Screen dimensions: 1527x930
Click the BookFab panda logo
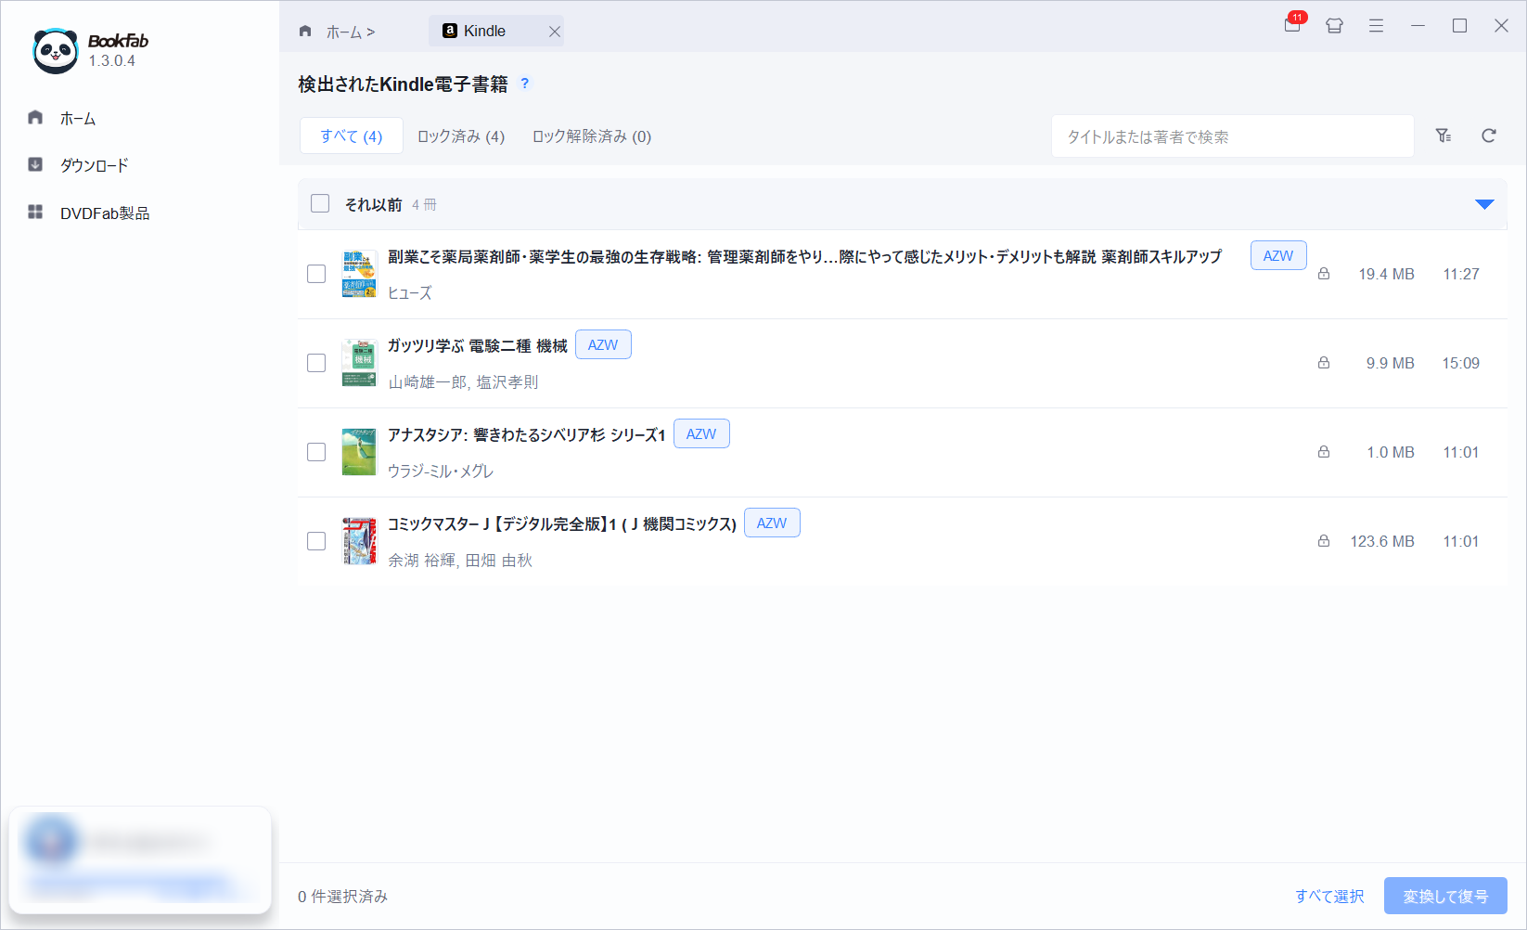[56, 50]
